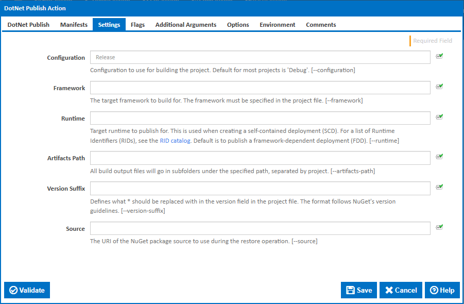The height and width of the screenshot is (304, 464).
Task: Click the Validate button
Action: [x=27, y=290]
